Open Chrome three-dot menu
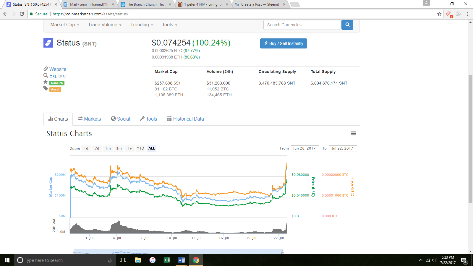 point(468,14)
